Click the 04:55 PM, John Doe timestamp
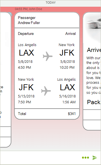Screen dimensions: 101x165 (x=28, y=9)
